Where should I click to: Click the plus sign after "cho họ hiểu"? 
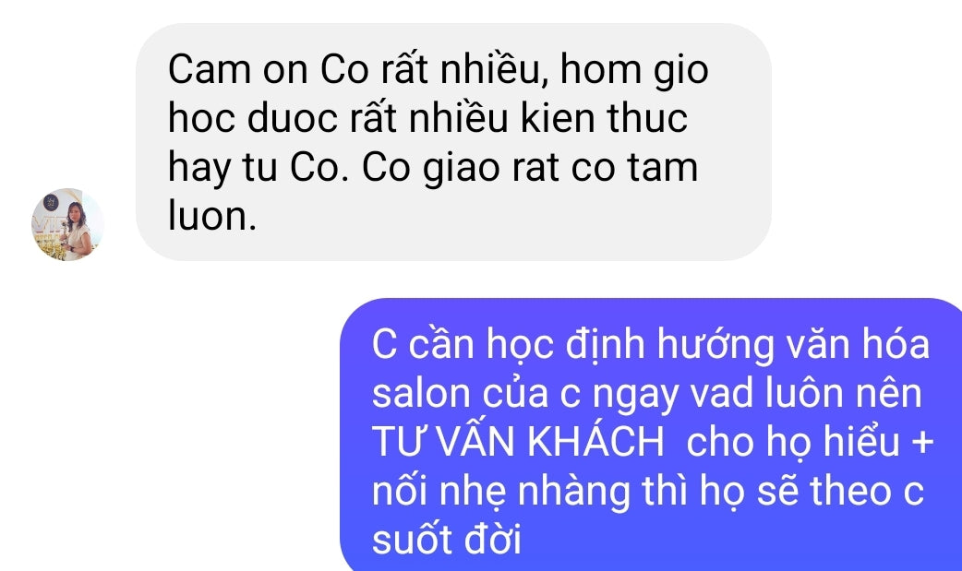(x=922, y=442)
